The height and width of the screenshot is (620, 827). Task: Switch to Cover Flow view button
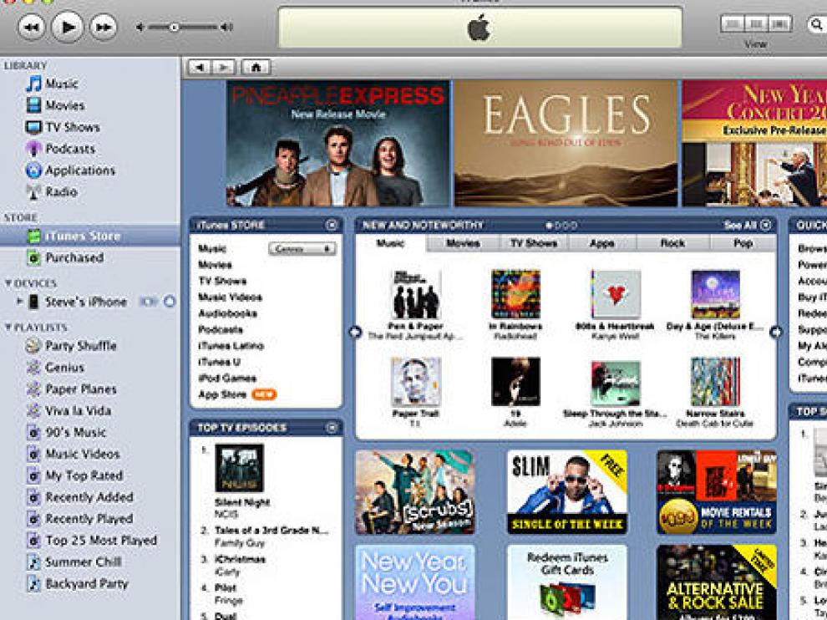(x=779, y=23)
